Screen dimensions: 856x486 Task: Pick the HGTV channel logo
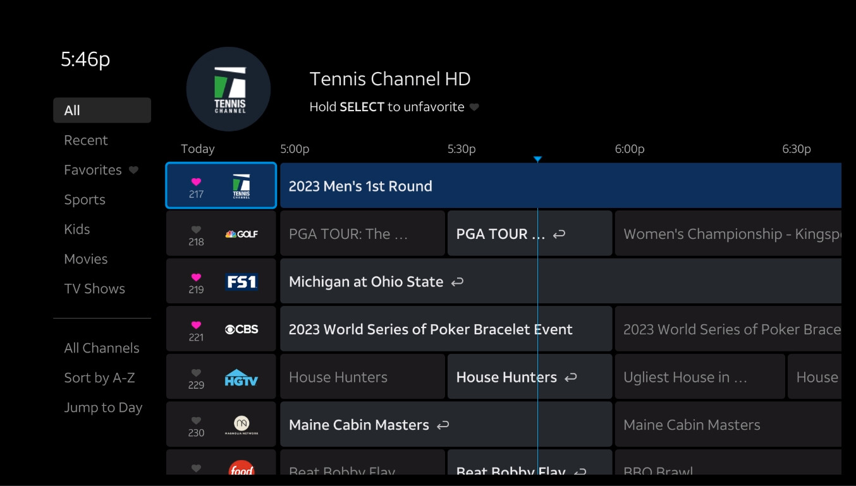pyautogui.click(x=242, y=377)
